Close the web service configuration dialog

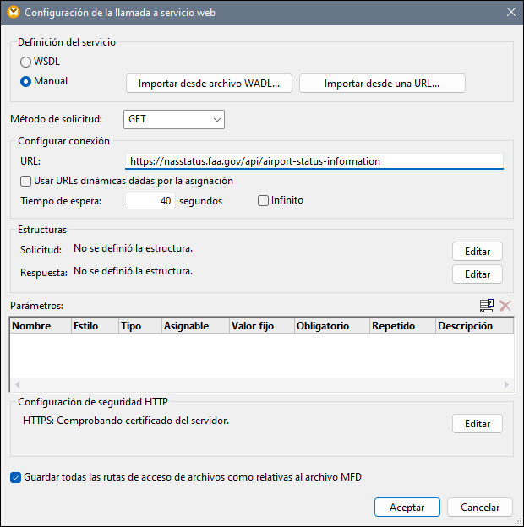coord(510,12)
